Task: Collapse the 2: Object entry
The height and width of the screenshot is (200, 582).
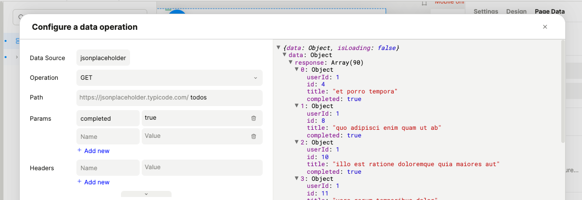Action: click(297, 142)
